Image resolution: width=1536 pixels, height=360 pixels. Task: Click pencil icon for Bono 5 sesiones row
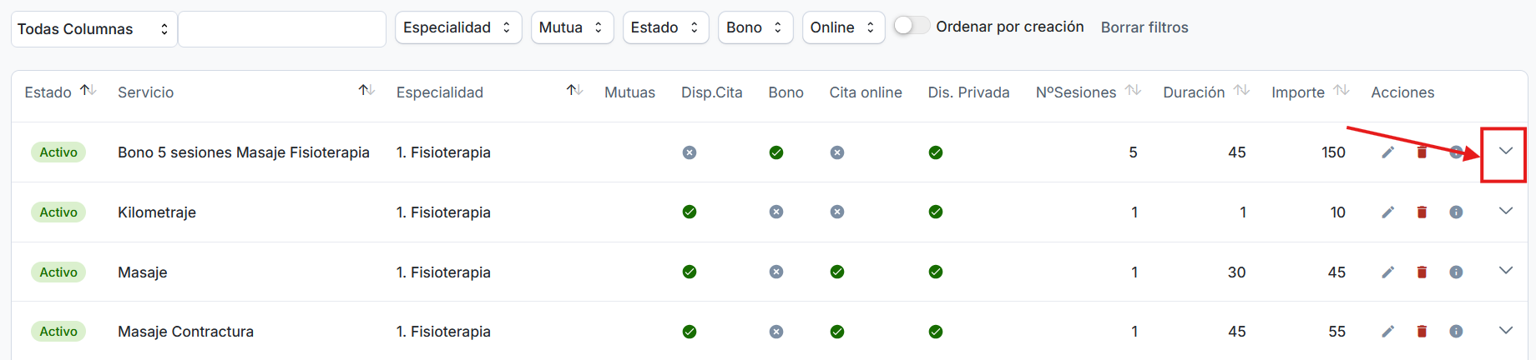(1387, 152)
